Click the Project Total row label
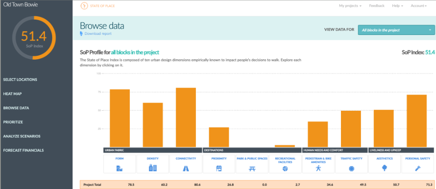This screenshot has width=436, height=189. (x=92, y=185)
